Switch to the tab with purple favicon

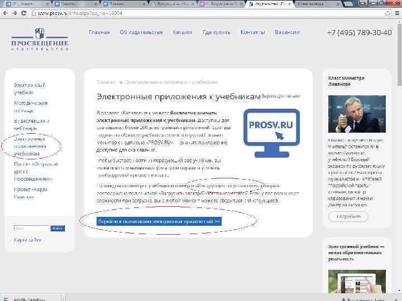(x=221, y=4)
